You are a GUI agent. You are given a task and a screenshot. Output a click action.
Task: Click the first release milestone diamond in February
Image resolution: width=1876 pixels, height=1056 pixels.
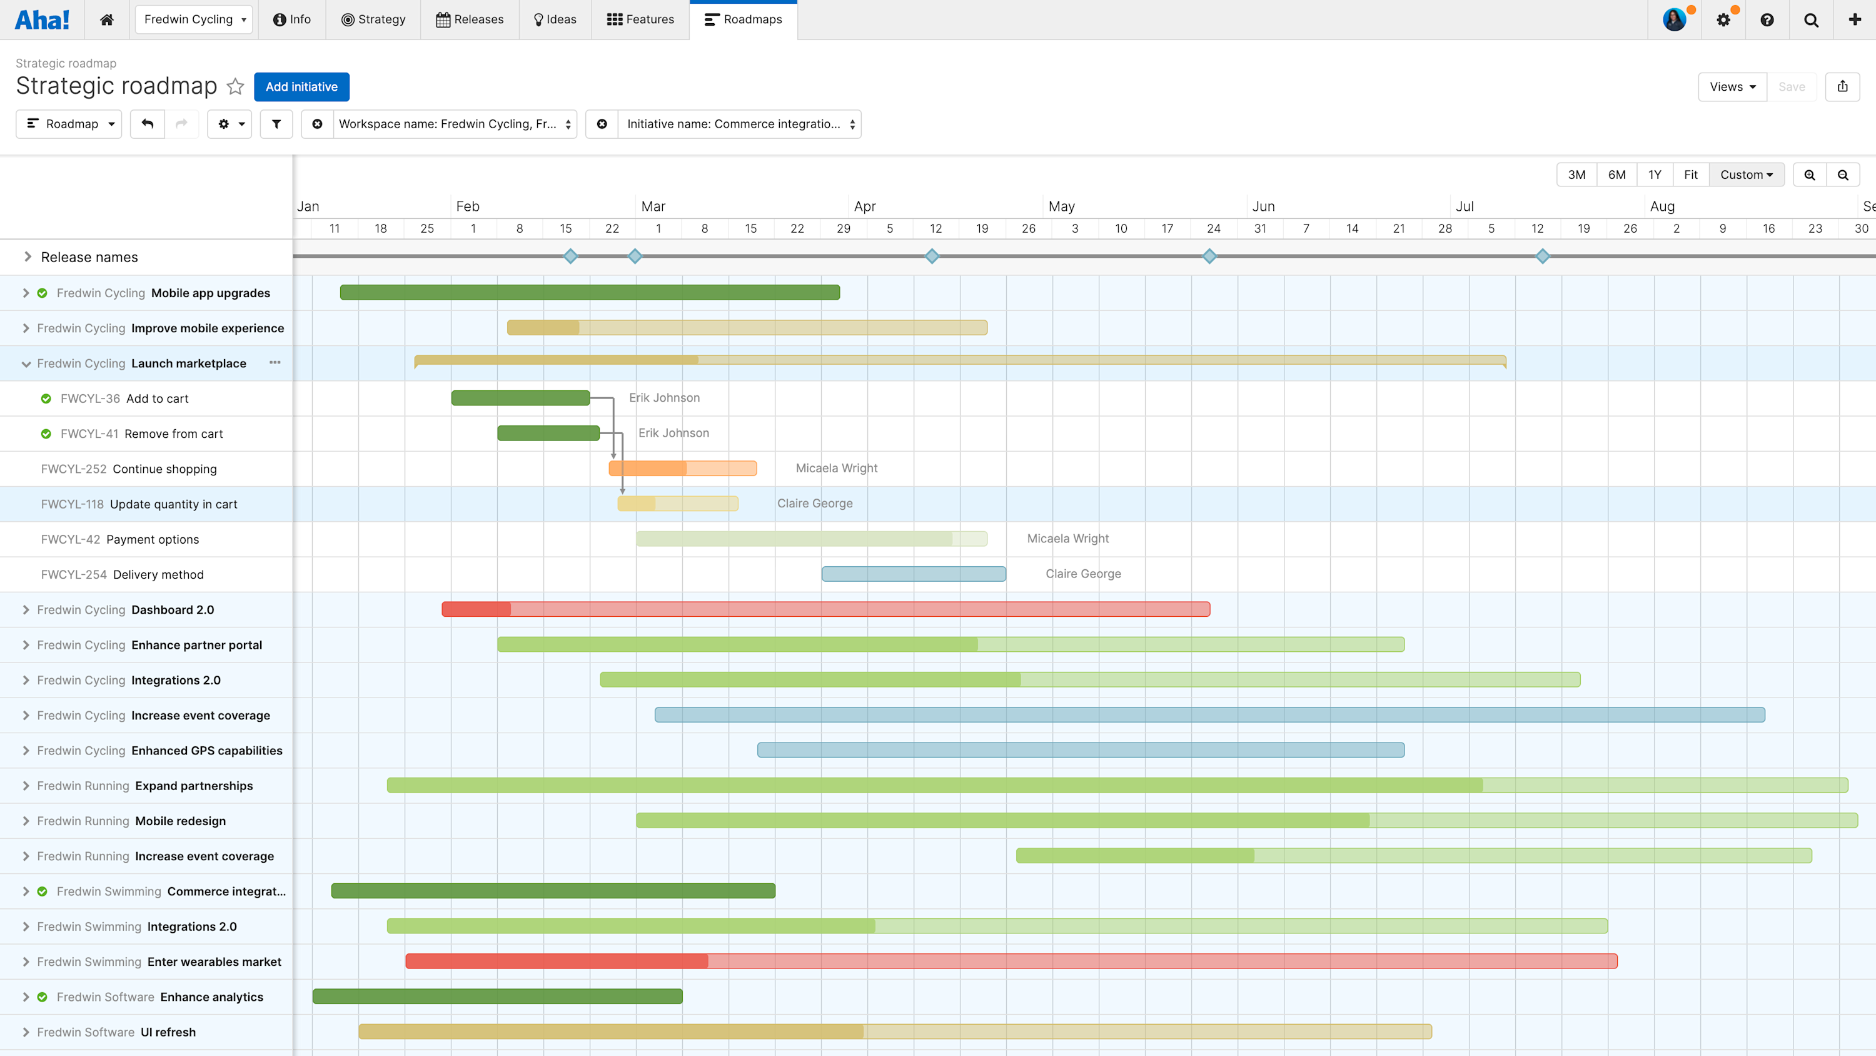571,256
